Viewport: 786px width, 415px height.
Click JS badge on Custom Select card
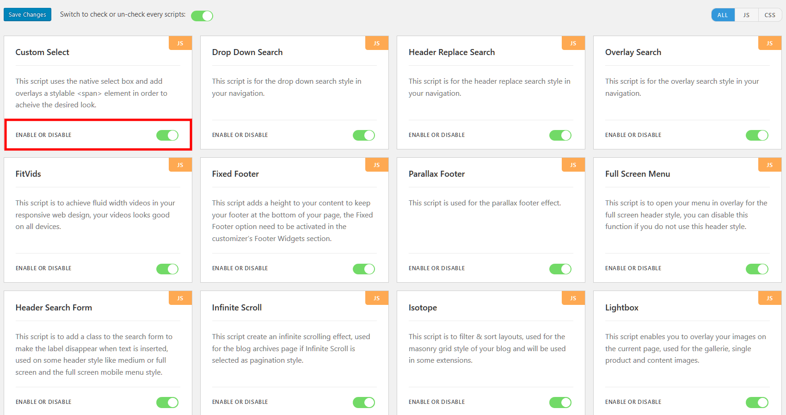pyautogui.click(x=180, y=43)
